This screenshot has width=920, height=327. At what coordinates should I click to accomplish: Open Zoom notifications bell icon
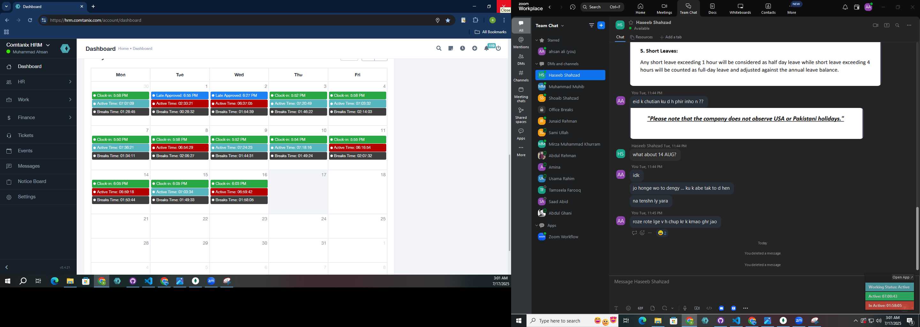(x=845, y=7)
